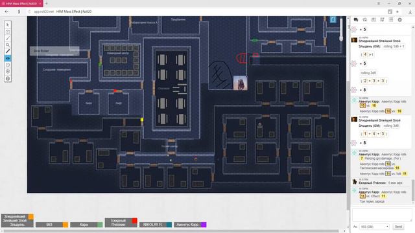
Task: Open the My Settings gear tab
Action: (399, 20)
